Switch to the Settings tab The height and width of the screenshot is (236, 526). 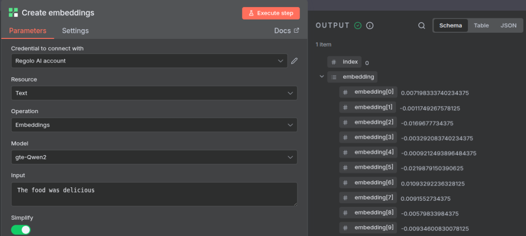point(75,31)
